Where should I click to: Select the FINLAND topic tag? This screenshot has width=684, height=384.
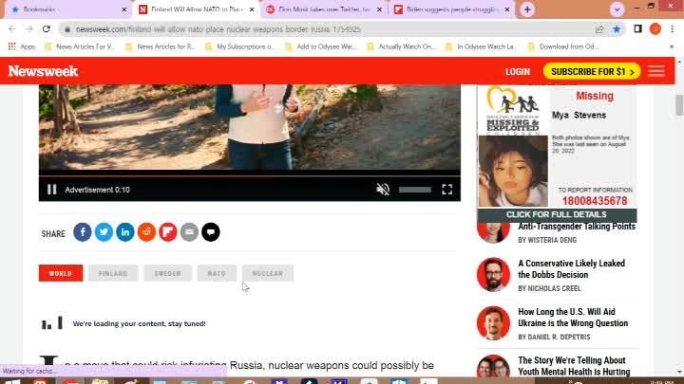click(x=113, y=273)
